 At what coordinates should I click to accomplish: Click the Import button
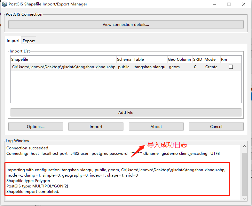(x=96, y=127)
